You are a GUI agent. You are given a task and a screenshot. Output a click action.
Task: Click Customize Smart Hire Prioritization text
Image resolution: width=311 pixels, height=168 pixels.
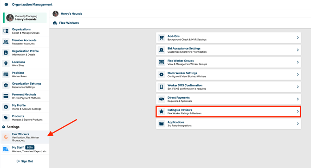pos(187,52)
